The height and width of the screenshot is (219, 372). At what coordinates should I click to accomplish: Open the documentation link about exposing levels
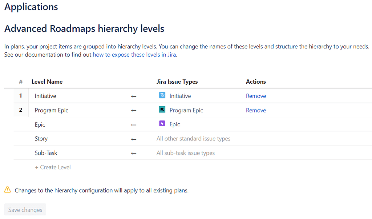[x=134, y=54]
